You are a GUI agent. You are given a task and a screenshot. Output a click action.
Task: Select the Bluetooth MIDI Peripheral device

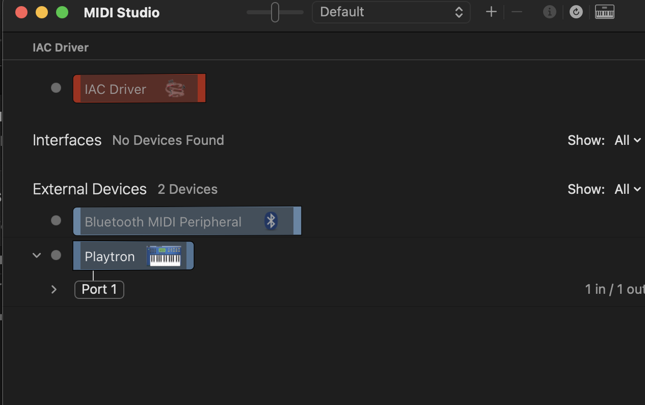click(x=187, y=221)
